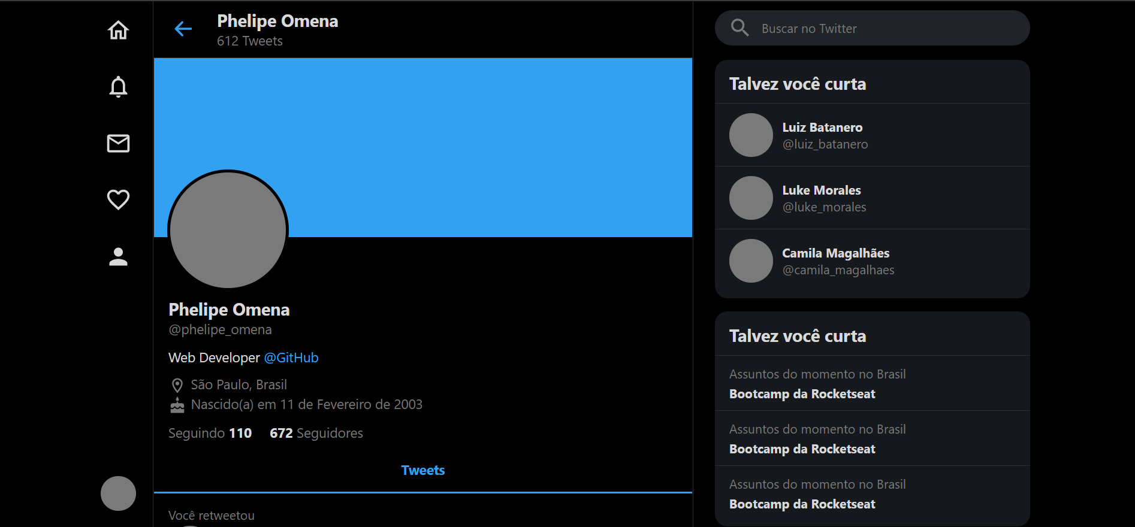Click Nascido(a) em 11 de Fevereiro text
Image resolution: width=1135 pixels, height=527 pixels.
click(x=306, y=405)
